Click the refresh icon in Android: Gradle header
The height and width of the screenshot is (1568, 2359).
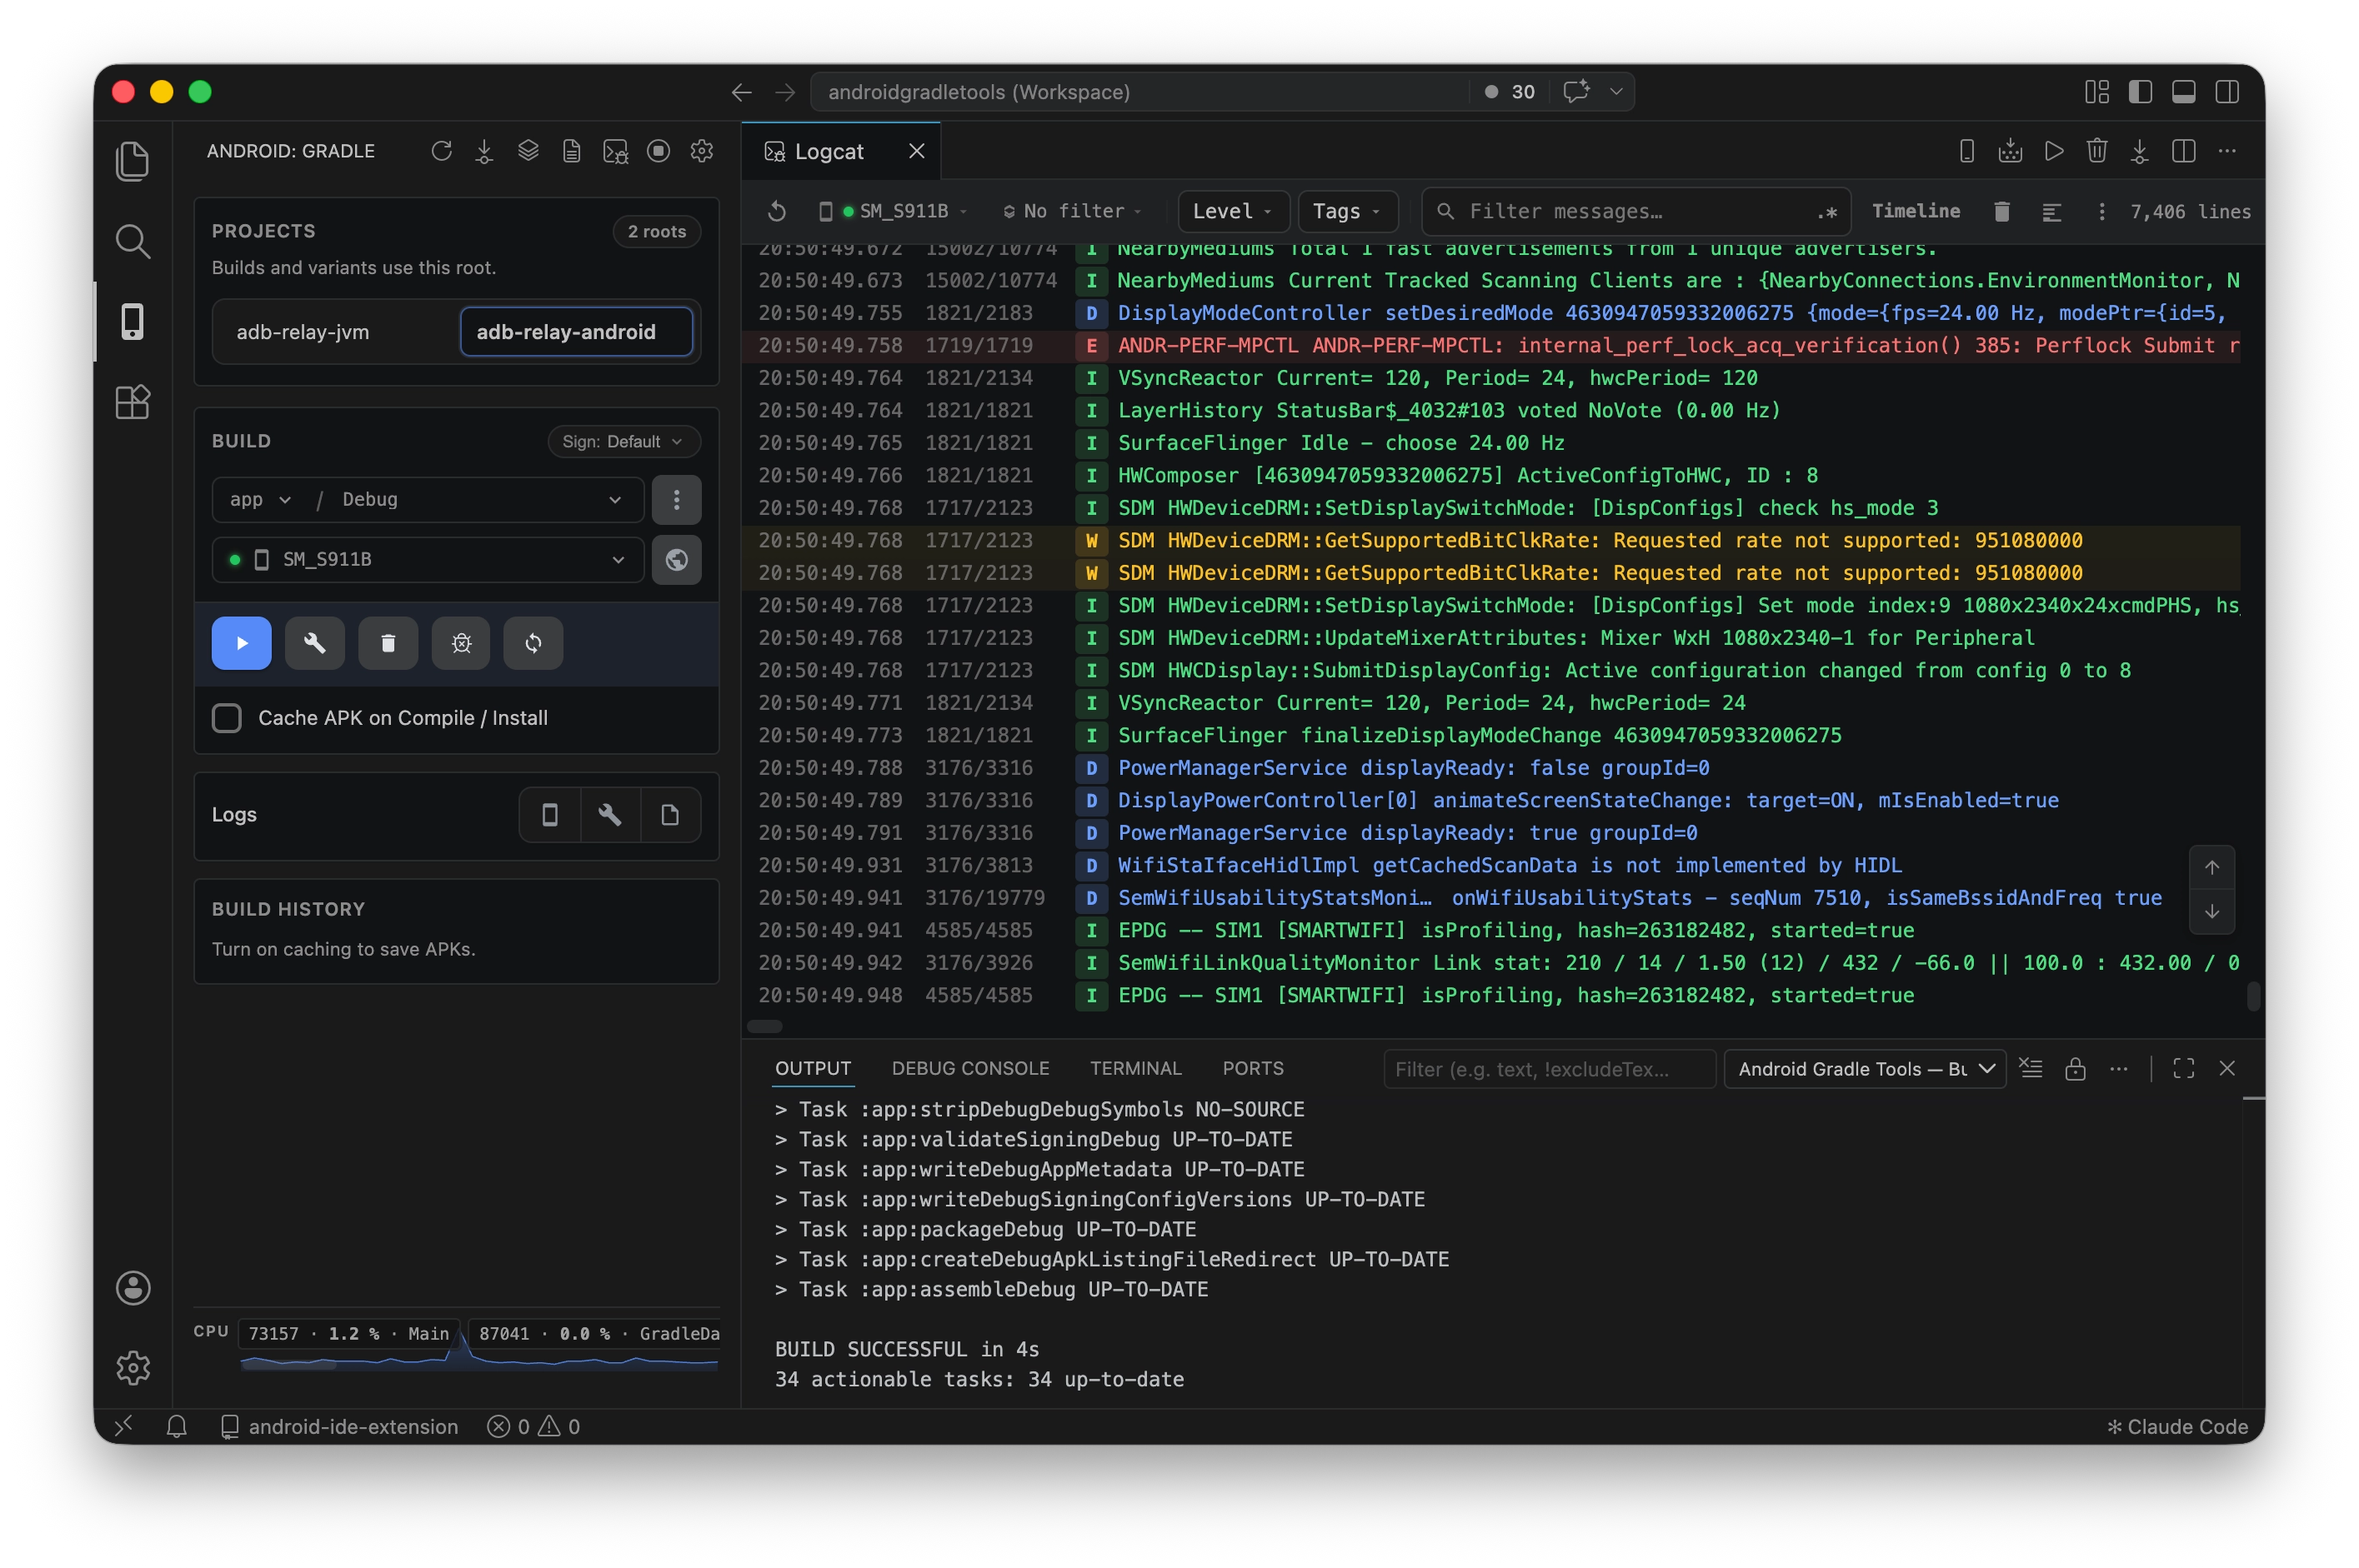point(441,151)
